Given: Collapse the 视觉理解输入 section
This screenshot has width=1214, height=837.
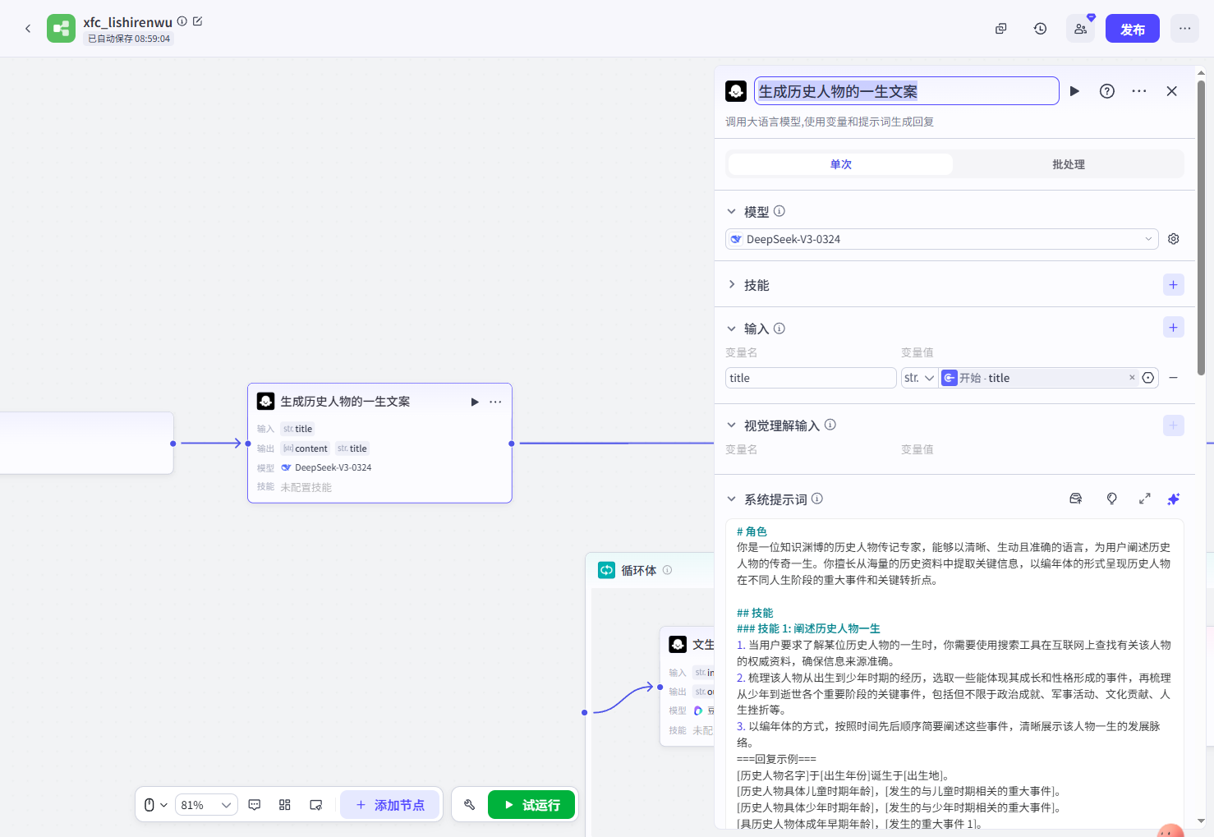Looking at the screenshot, I should [x=731, y=425].
